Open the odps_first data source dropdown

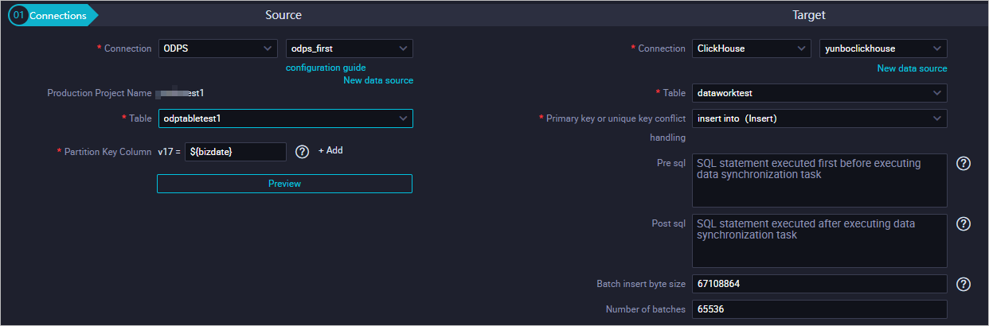(350, 49)
